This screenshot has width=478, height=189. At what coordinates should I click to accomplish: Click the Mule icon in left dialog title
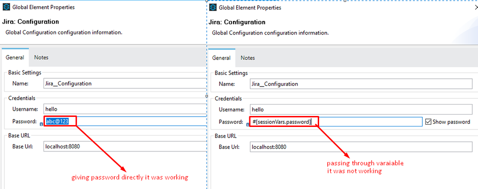tap(6, 7)
